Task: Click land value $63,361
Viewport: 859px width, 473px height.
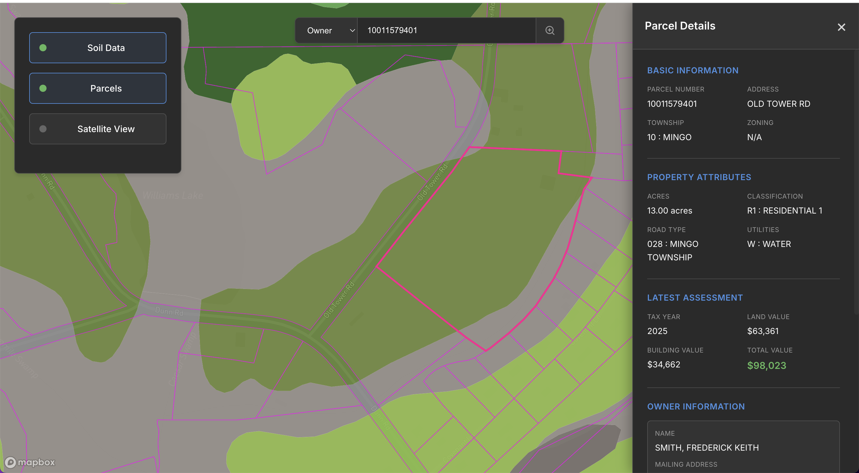Action: tap(763, 331)
